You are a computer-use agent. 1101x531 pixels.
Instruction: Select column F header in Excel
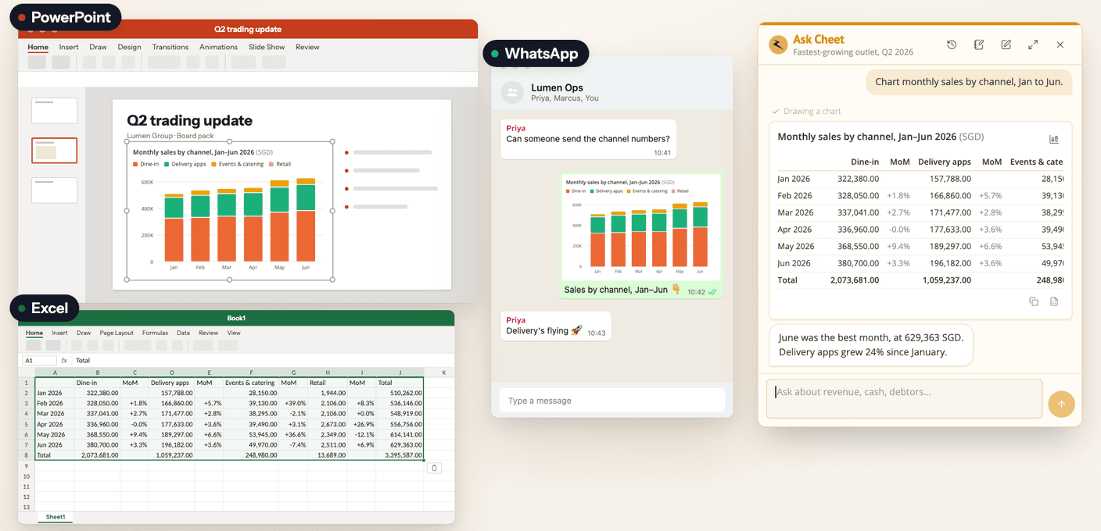click(x=251, y=373)
